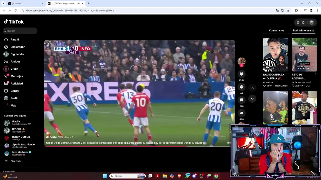Screen dimensions: 321x180
Task: Open options menu for NADIE CONFIABA video
Action: [287, 74]
